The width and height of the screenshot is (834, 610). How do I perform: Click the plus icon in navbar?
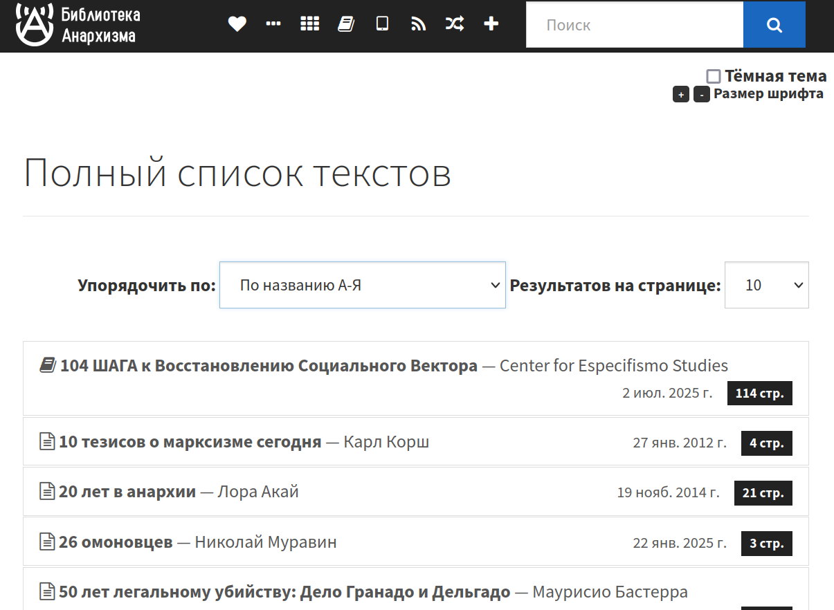coord(491,24)
